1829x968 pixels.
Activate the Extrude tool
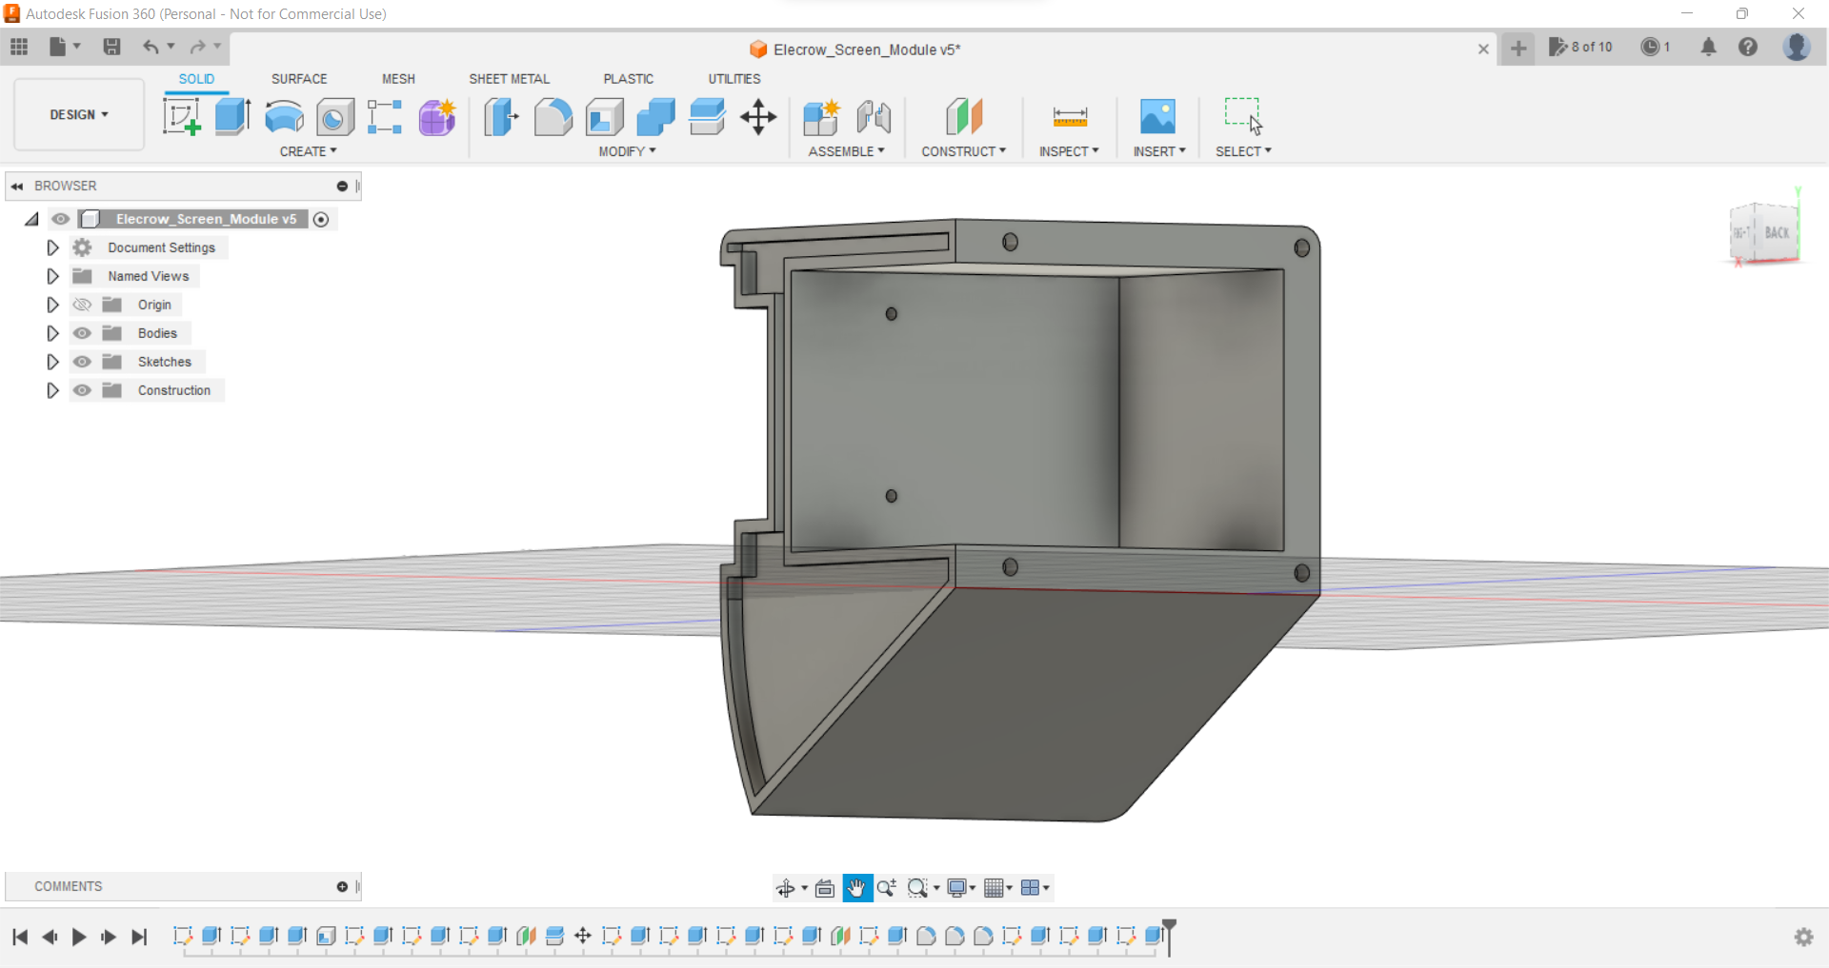coord(231,116)
